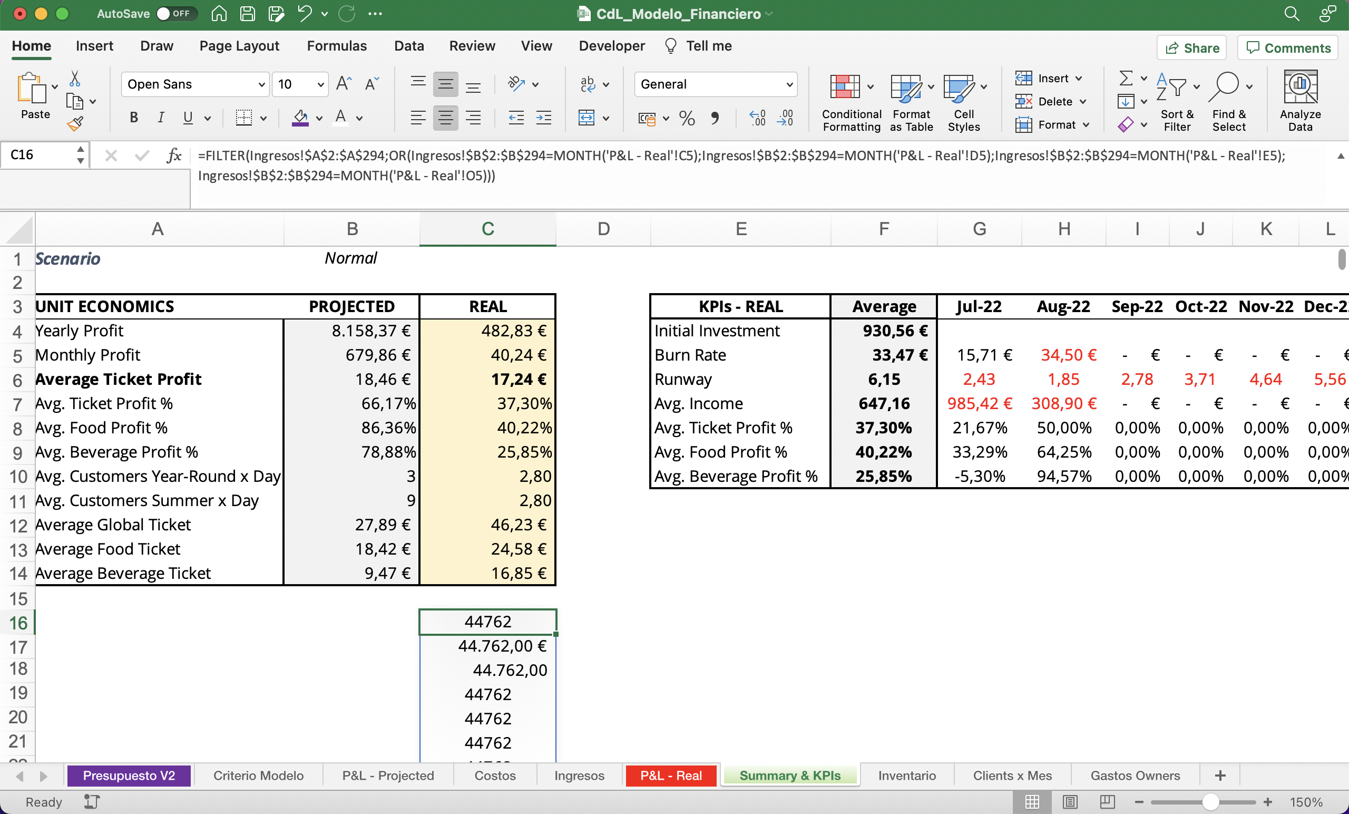Toggle italic formatting
The width and height of the screenshot is (1349, 814).
click(161, 118)
